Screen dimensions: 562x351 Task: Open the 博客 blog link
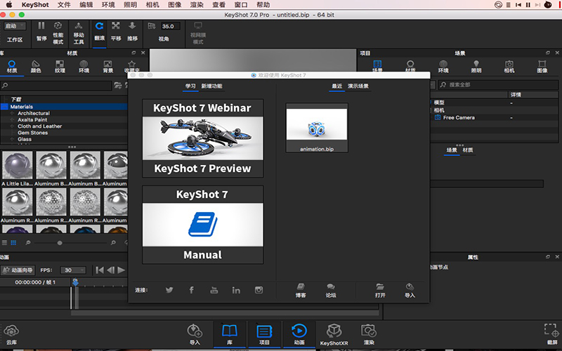click(x=301, y=291)
